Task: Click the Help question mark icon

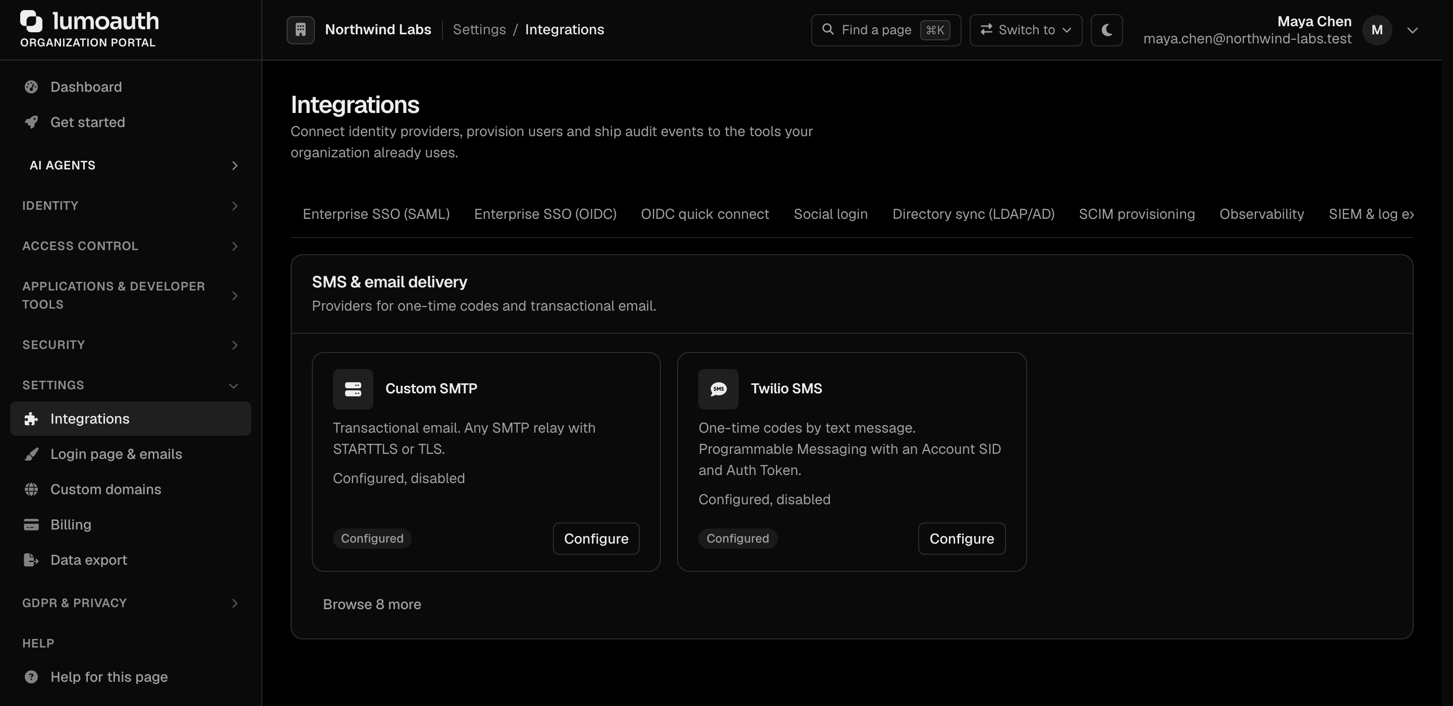Action: tap(31, 677)
